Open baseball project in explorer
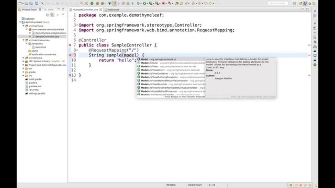The image size is (335, 188). 28,19
